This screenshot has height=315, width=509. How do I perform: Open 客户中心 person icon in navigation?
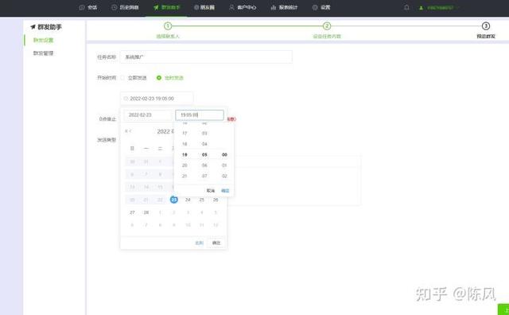231,7
